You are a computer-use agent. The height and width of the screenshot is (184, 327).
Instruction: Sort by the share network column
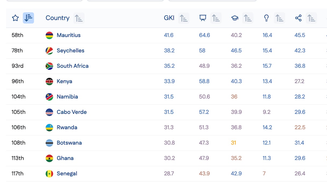click(311, 18)
